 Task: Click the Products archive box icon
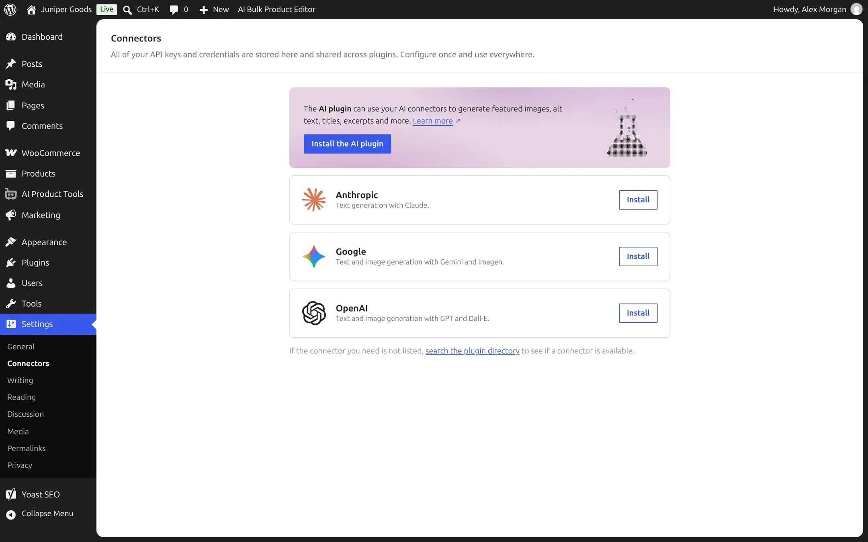11,173
